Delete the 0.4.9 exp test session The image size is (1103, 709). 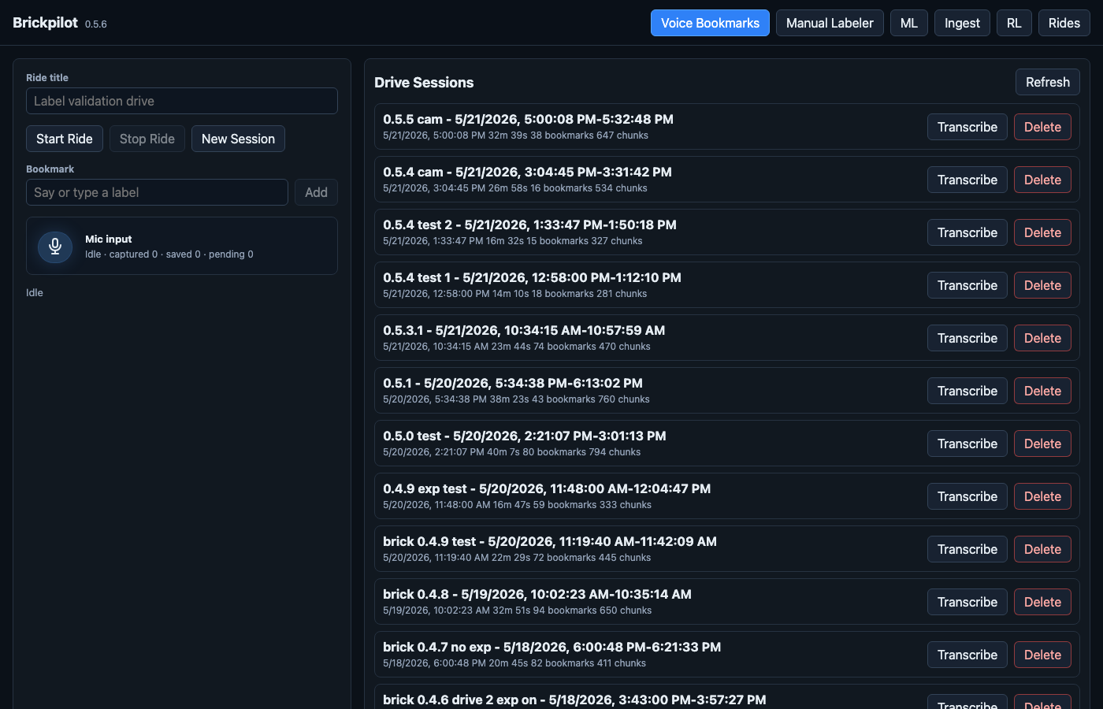pos(1042,496)
